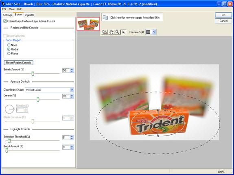Increase Bokeh Amount with up arrow
The width and height of the screenshot is (234, 175).
point(72,69)
